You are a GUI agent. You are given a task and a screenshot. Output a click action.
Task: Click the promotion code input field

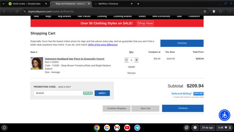pos(64,93)
